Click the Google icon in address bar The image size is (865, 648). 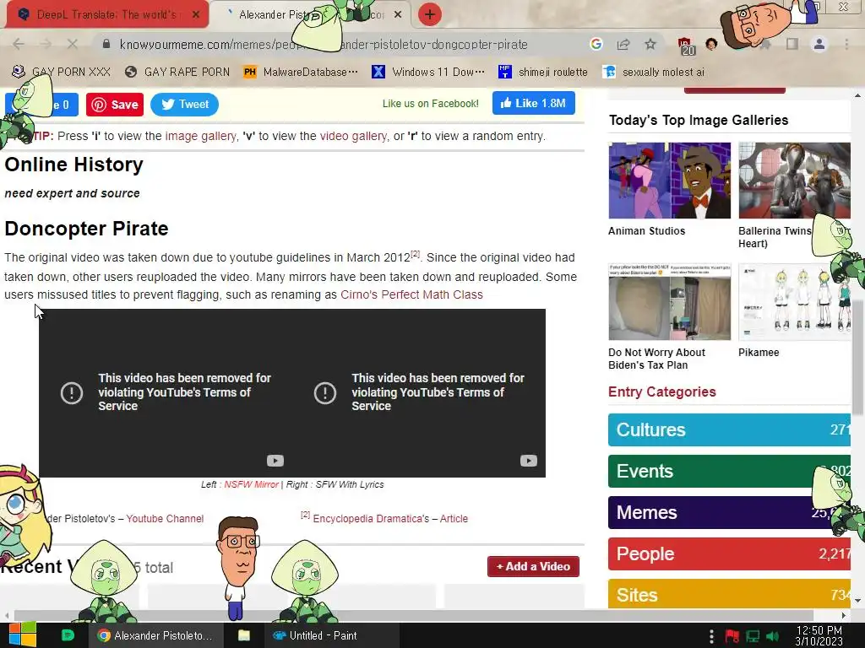[x=596, y=44]
